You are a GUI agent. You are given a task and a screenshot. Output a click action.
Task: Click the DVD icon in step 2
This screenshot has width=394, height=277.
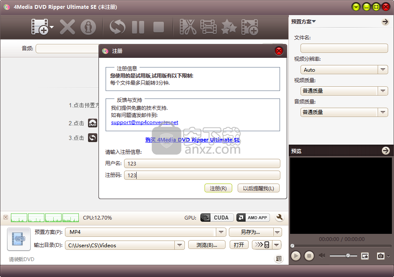click(x=93, y=123)
